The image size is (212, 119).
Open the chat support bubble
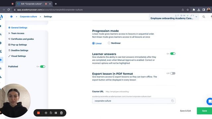pyautogui.click(x=209, y=101)
